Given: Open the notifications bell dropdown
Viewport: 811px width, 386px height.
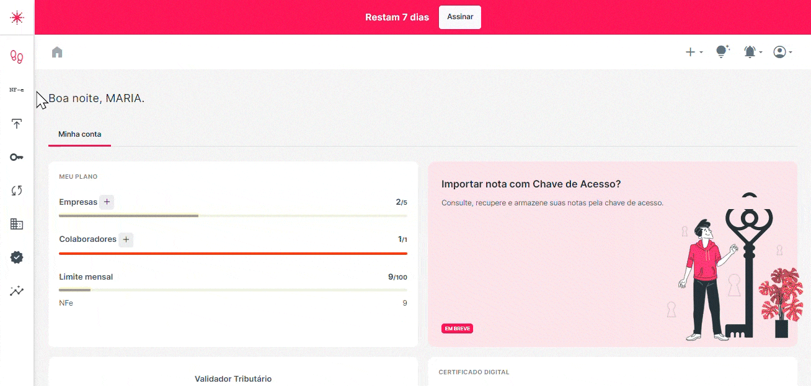Looking at the screenshot, I should (x=752, y=53).
